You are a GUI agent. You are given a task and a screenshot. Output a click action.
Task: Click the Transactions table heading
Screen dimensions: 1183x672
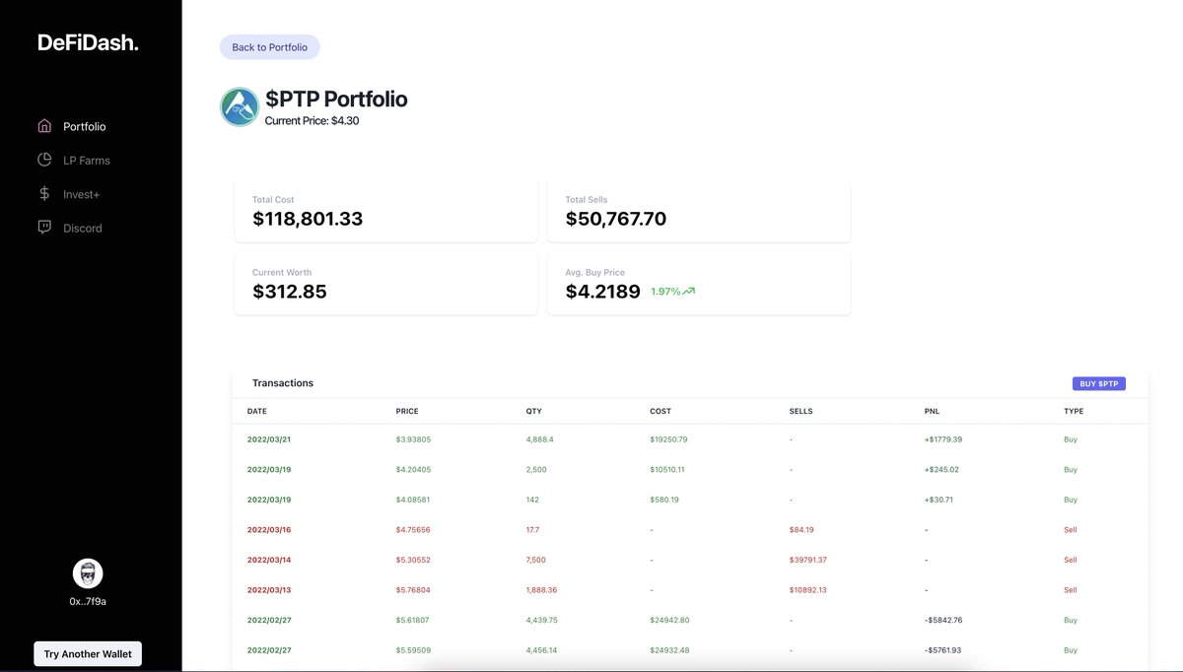click(x=283, y=383)
